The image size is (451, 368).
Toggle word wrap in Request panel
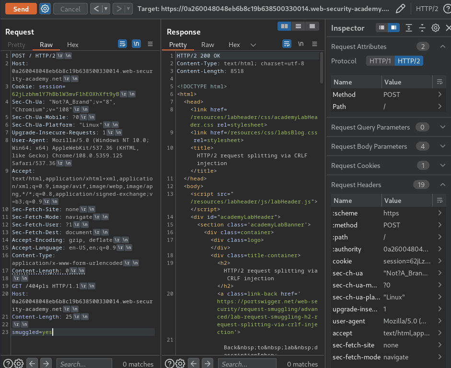point(123,44)
